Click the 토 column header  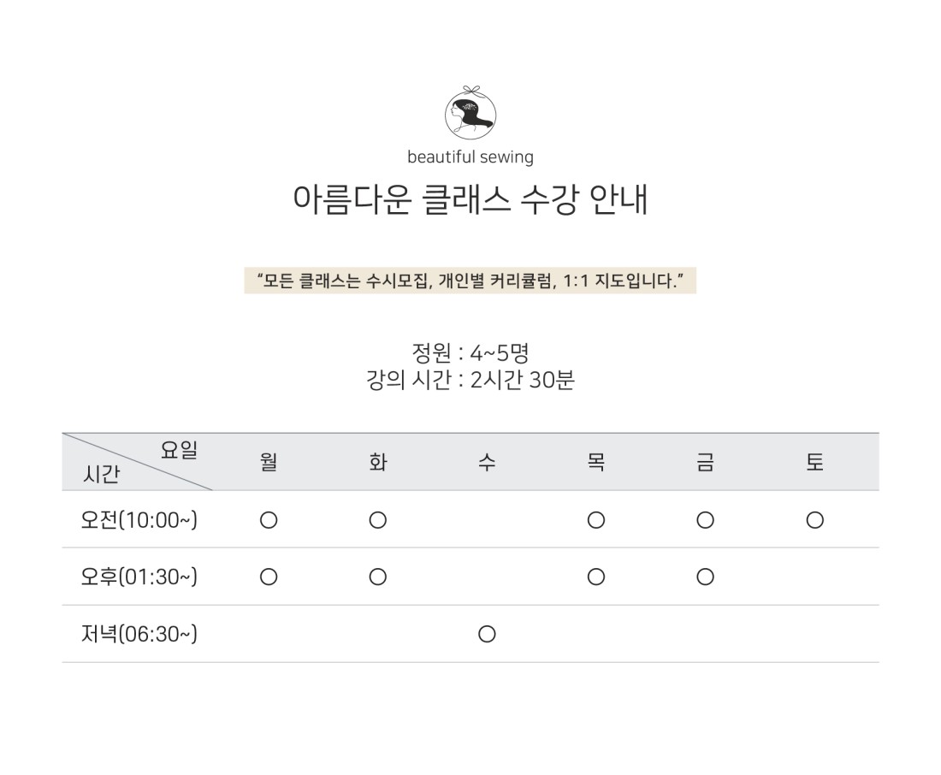(x=814, y=462)
